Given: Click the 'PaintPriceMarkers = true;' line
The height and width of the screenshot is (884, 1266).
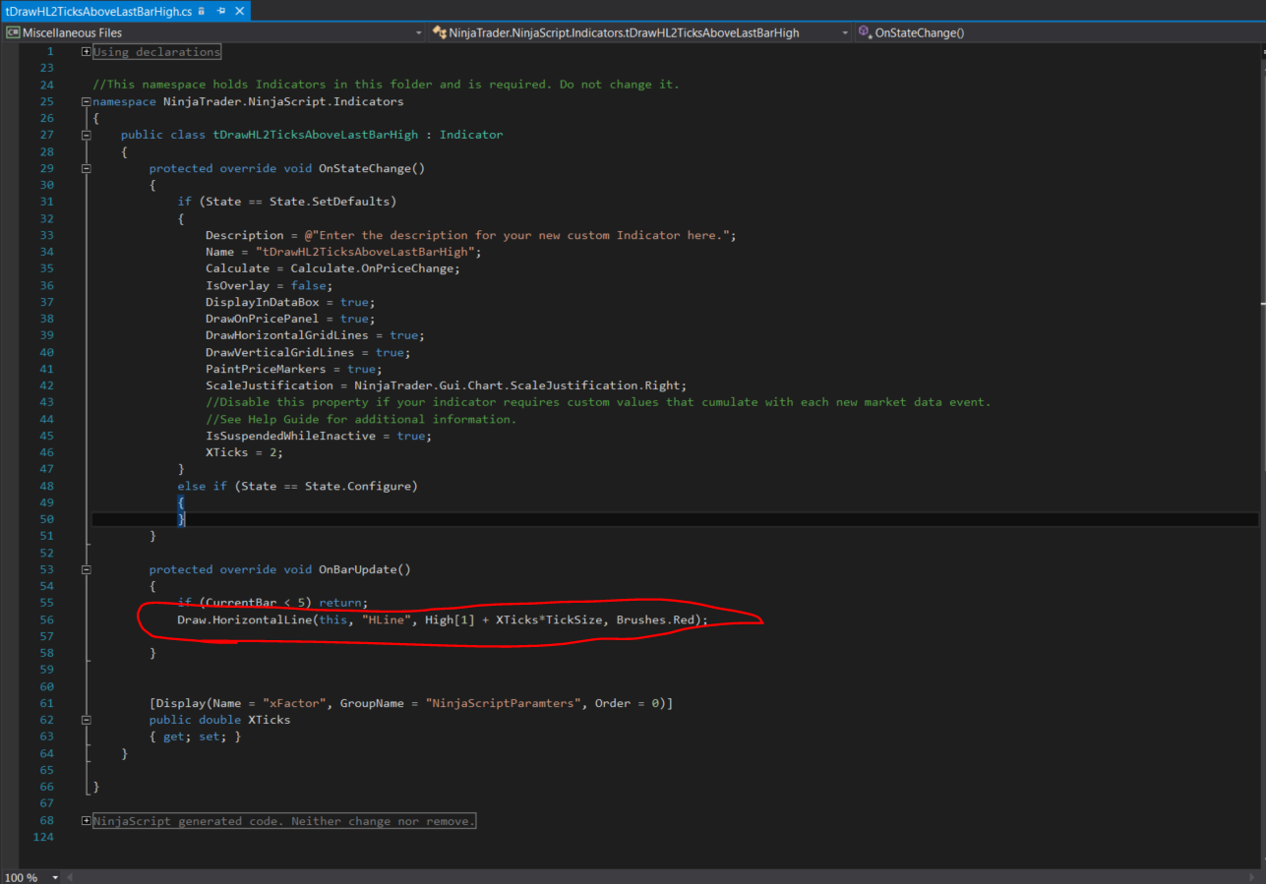Looking at the screenshot, I should (x=294, y=369).
